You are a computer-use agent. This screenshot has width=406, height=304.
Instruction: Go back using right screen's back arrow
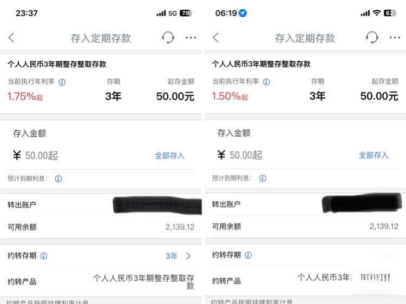pos(215,37)
